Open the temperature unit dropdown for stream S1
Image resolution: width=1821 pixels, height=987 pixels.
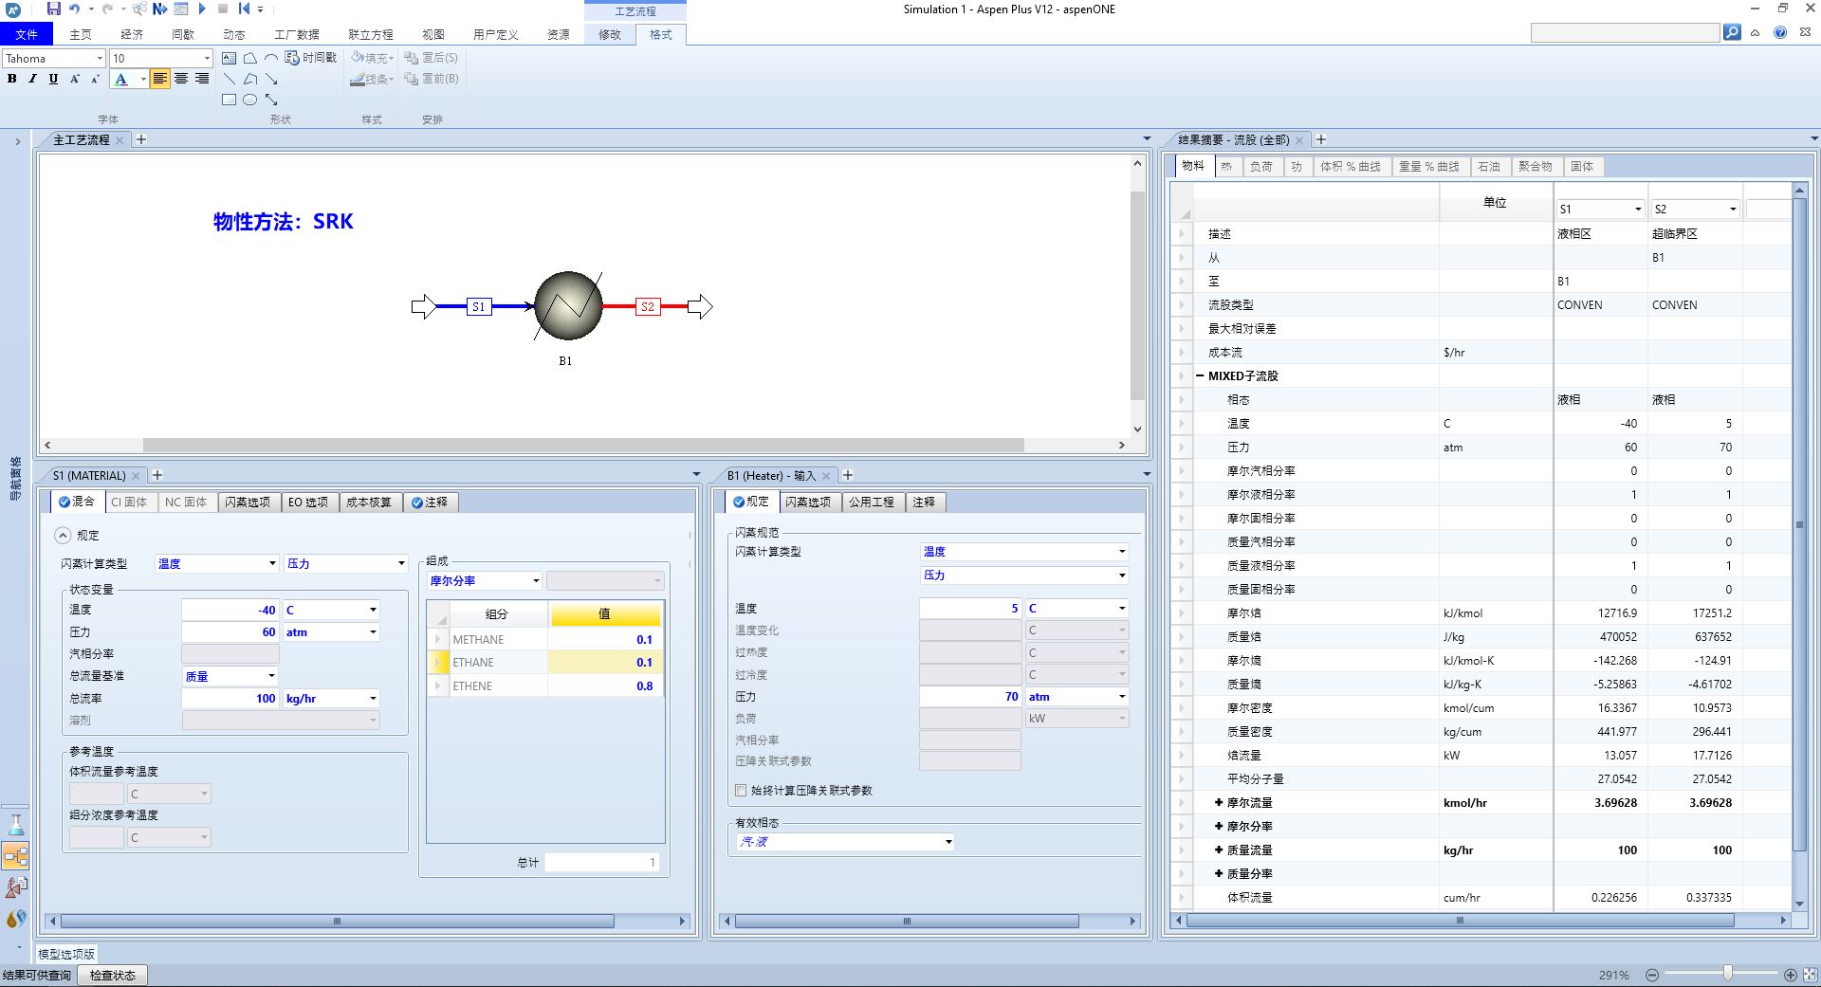click(373, 610)
